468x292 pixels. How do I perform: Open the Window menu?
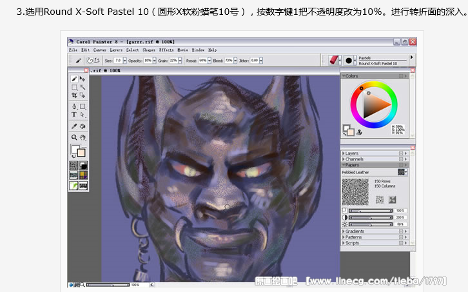pos(198,50)
